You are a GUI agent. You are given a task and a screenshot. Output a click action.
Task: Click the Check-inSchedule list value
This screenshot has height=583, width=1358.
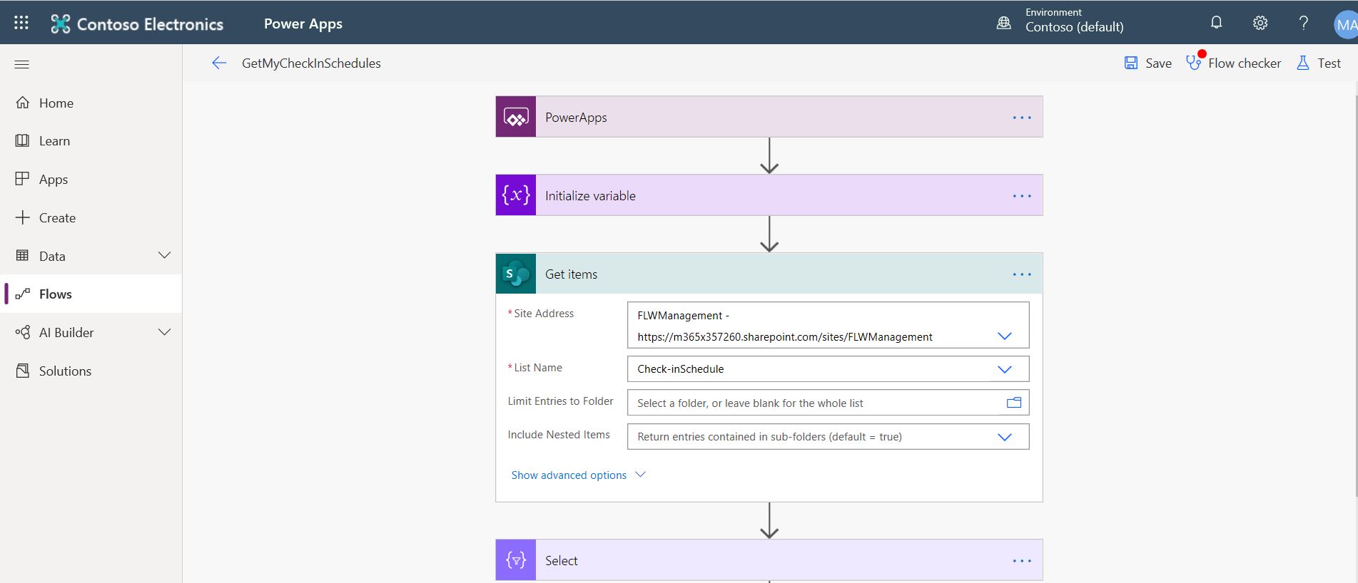point(680,369)
